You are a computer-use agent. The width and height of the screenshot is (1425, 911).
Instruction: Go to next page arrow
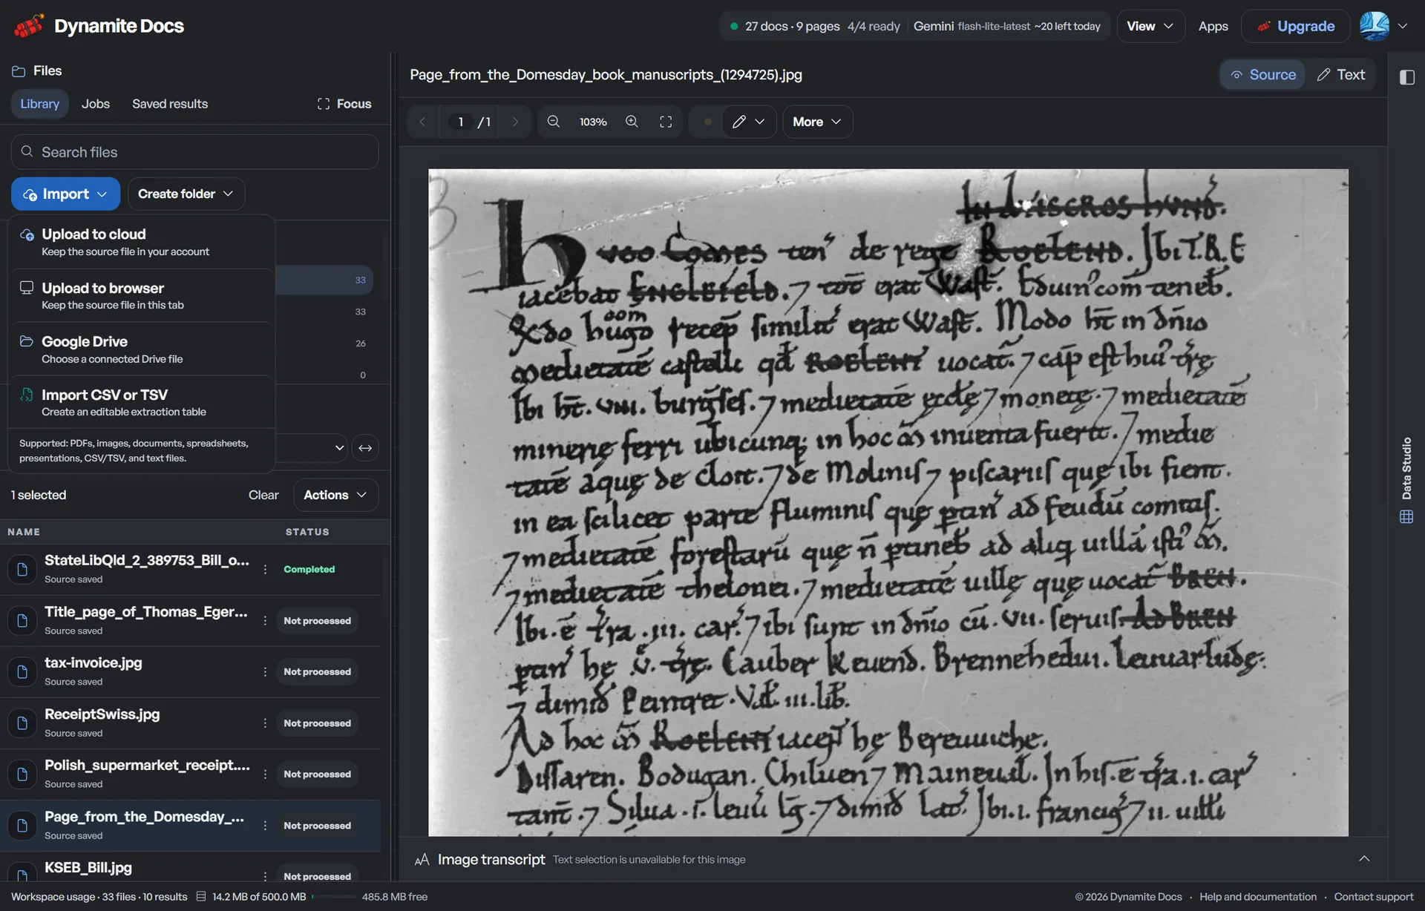coord(515,122)
